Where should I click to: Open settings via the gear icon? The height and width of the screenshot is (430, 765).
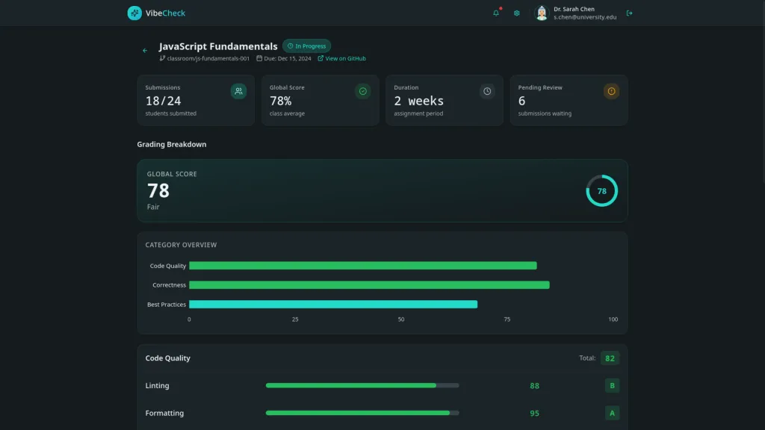pyautogui.click(x=516, y=13)
